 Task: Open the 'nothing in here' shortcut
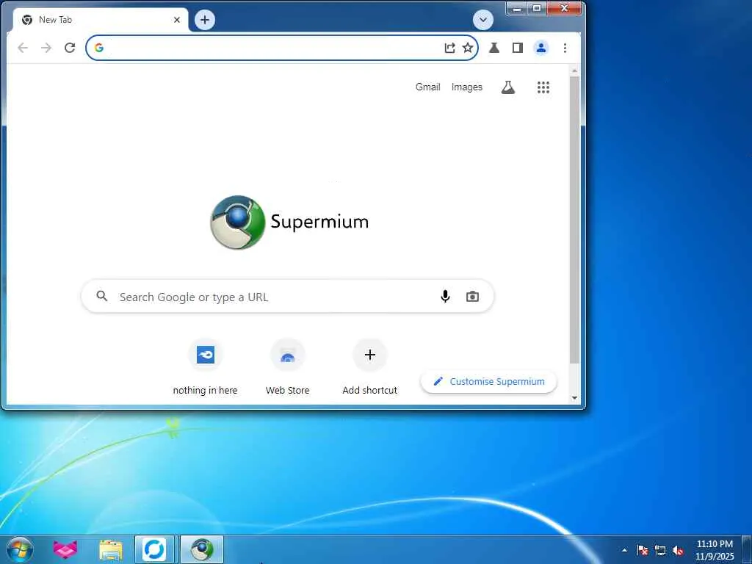[x=206, y=367]
